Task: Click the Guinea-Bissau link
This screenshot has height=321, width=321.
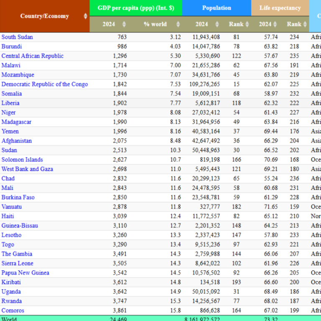Action: coord(20,226)
